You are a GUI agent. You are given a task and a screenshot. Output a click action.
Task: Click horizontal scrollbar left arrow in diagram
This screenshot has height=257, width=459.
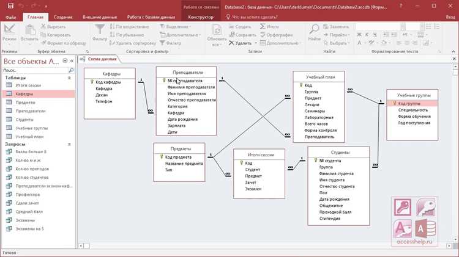(x=81, y=246)
